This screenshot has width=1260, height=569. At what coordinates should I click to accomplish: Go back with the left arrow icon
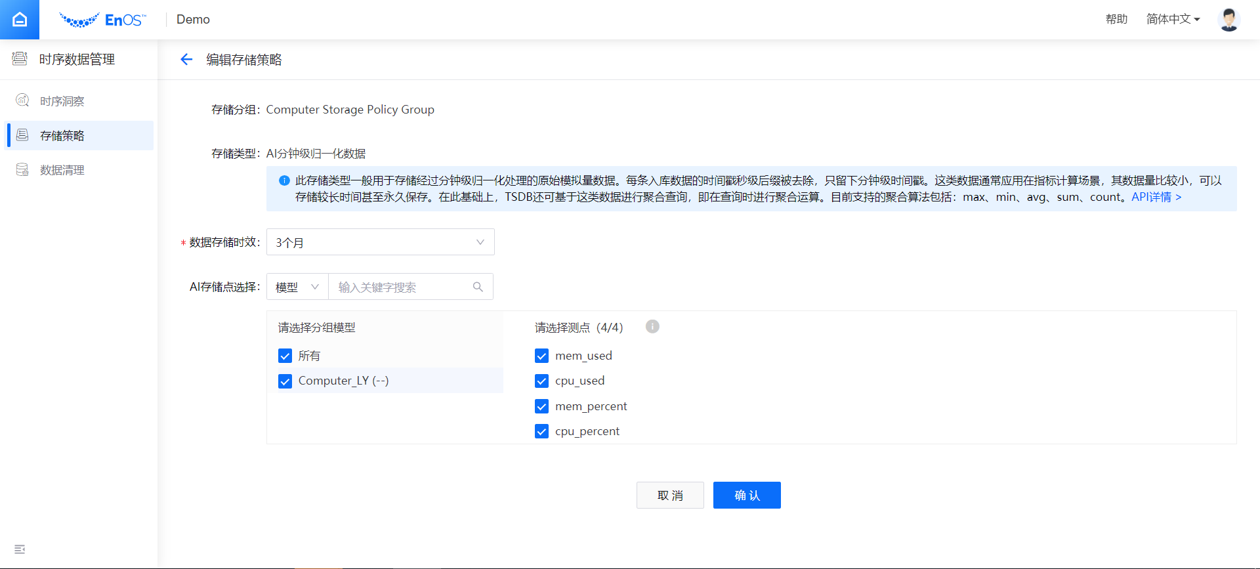coord(186,60)
